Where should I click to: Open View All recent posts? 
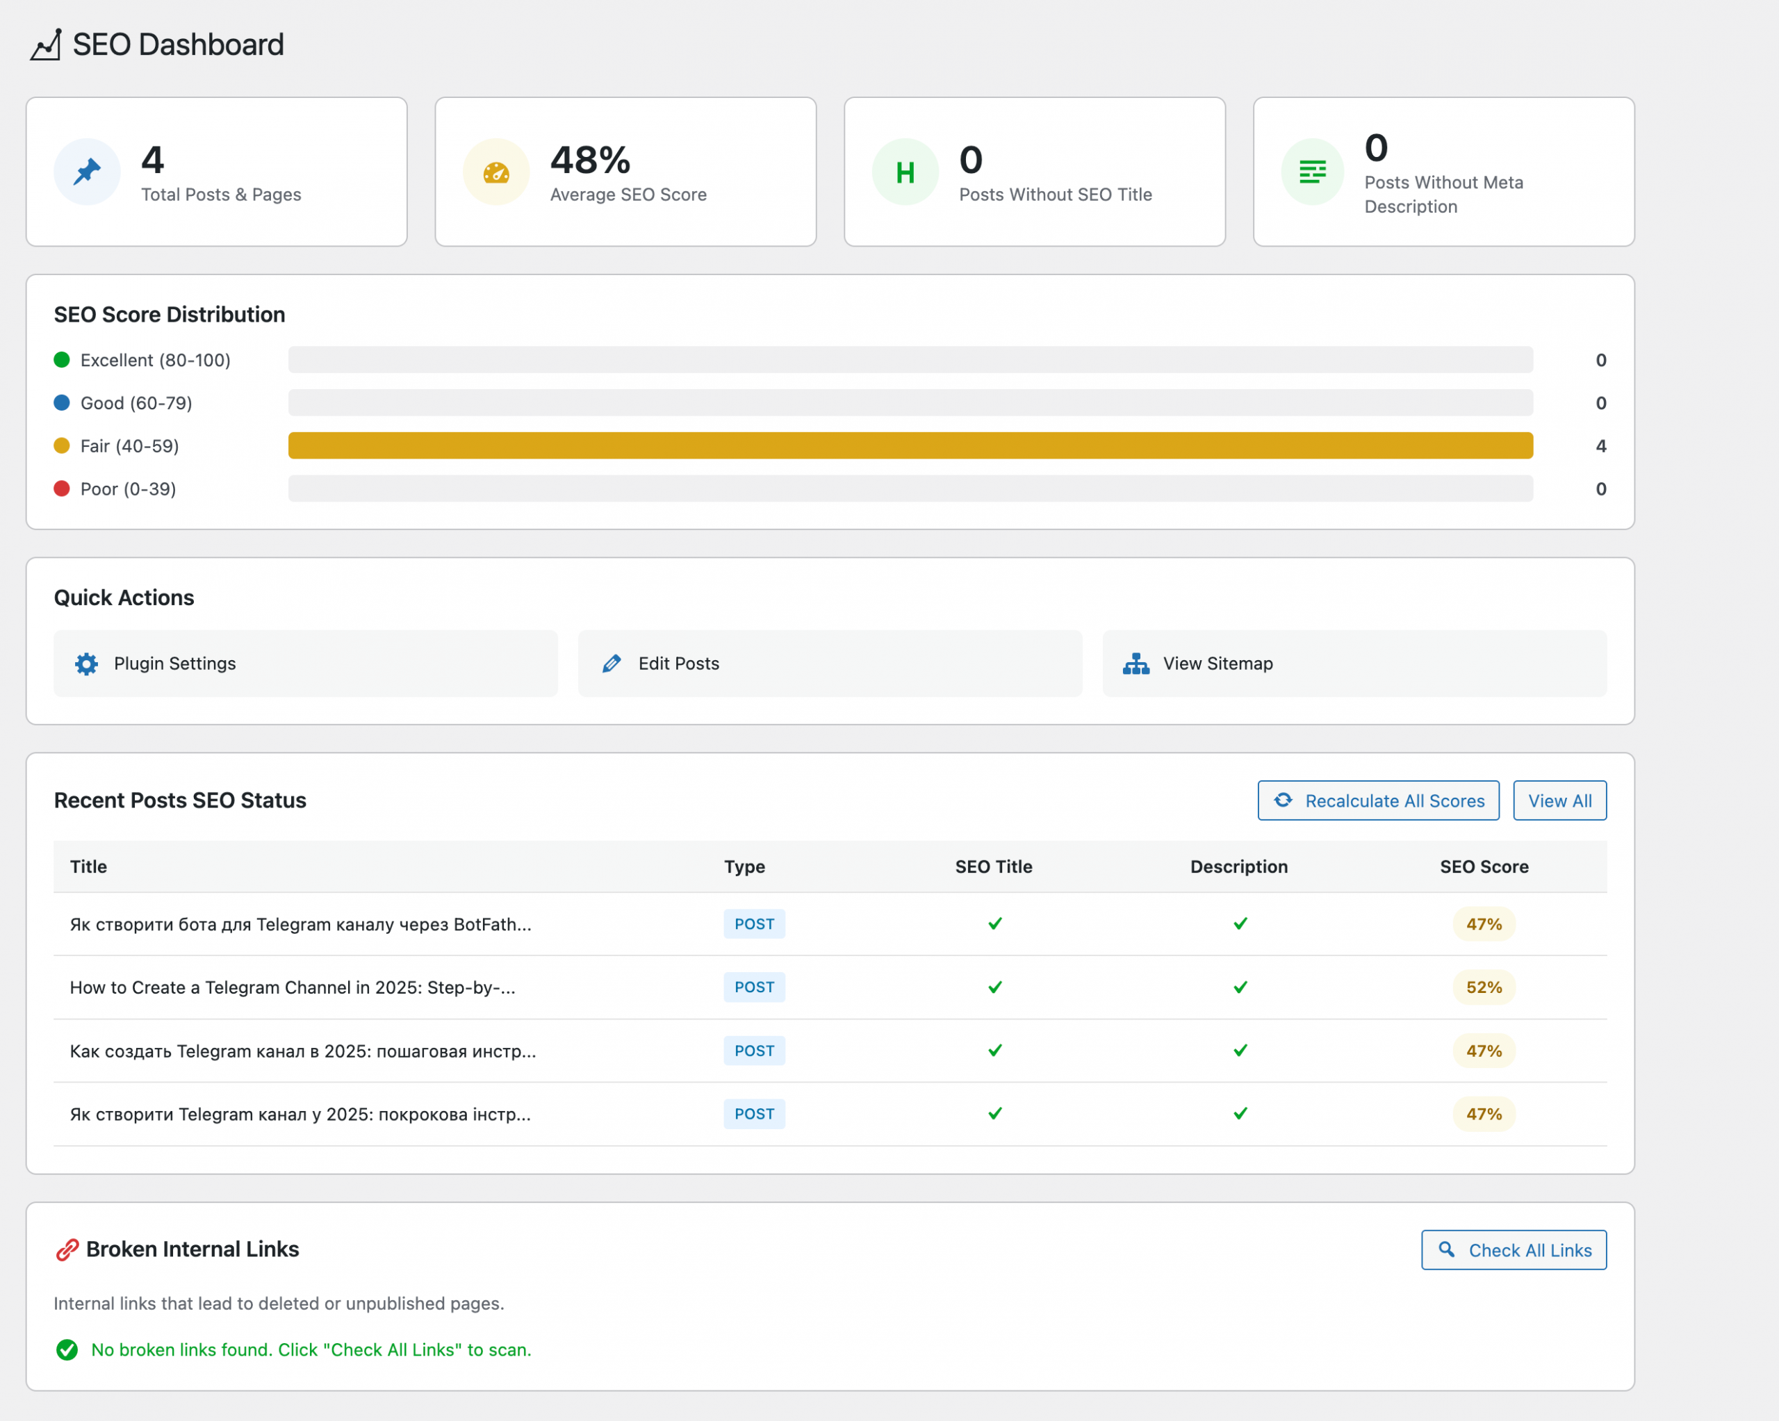click(1559, 800)
